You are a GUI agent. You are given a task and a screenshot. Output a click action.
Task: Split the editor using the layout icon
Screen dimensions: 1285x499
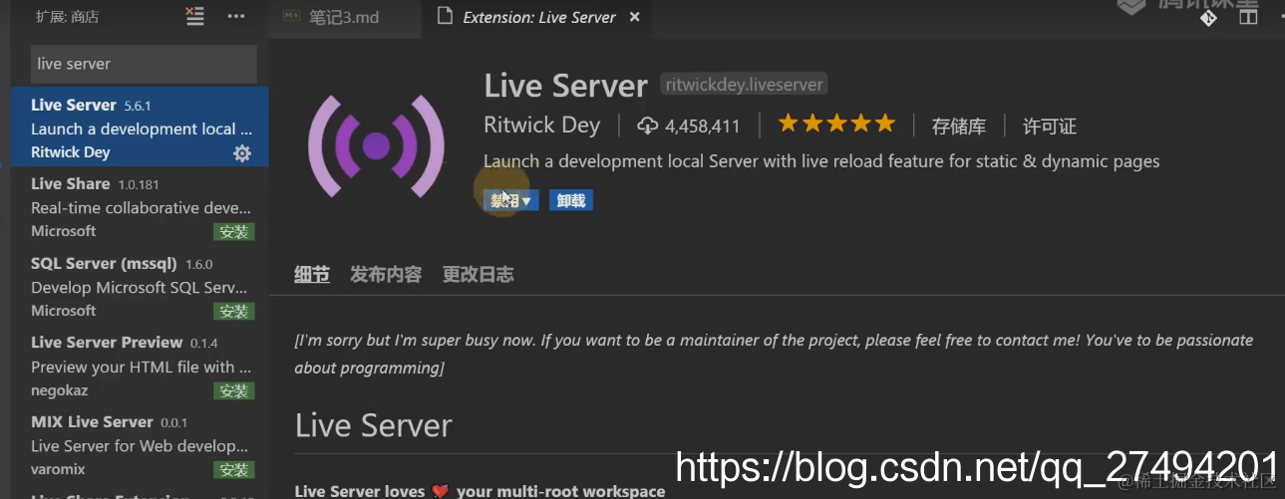(x=1248, y=16)
